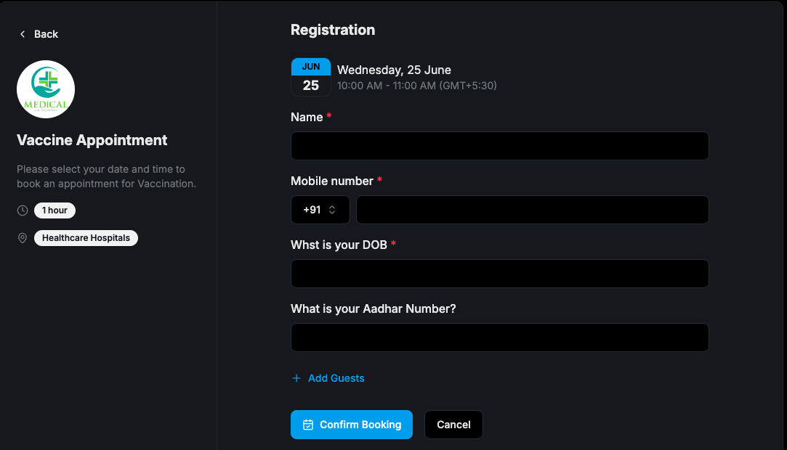
Task: Click the DOB input field
Action: (499, 274)
